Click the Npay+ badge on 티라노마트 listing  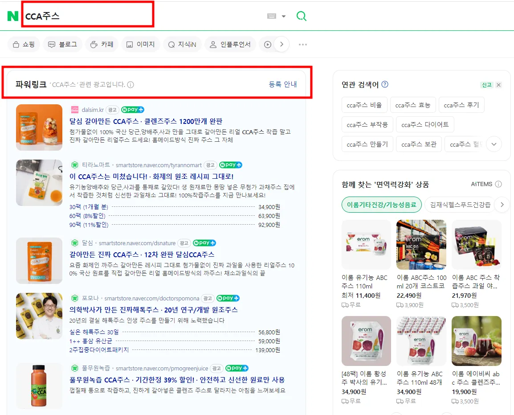230,164
